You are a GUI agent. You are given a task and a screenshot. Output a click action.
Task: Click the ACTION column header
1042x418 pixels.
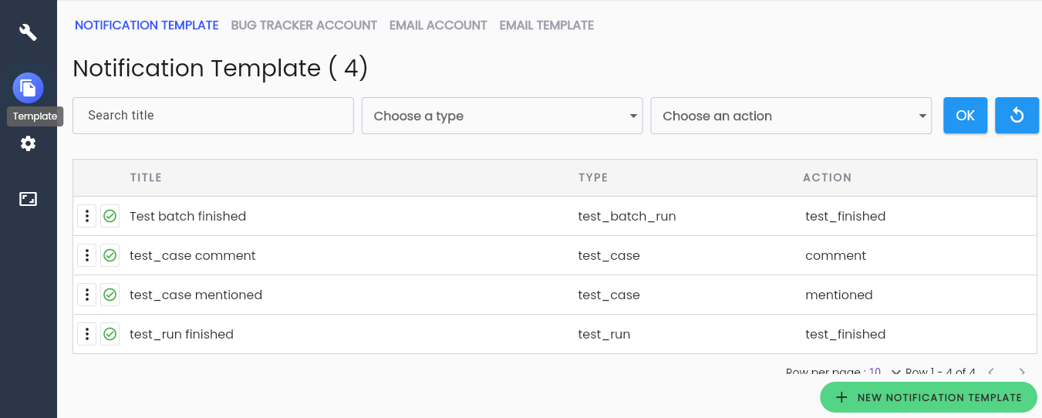827,177
